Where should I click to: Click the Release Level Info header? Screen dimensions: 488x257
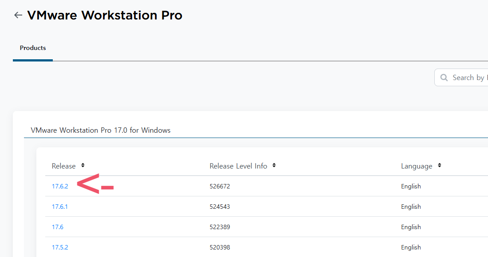pyautogui.click(x=238, y=166)
